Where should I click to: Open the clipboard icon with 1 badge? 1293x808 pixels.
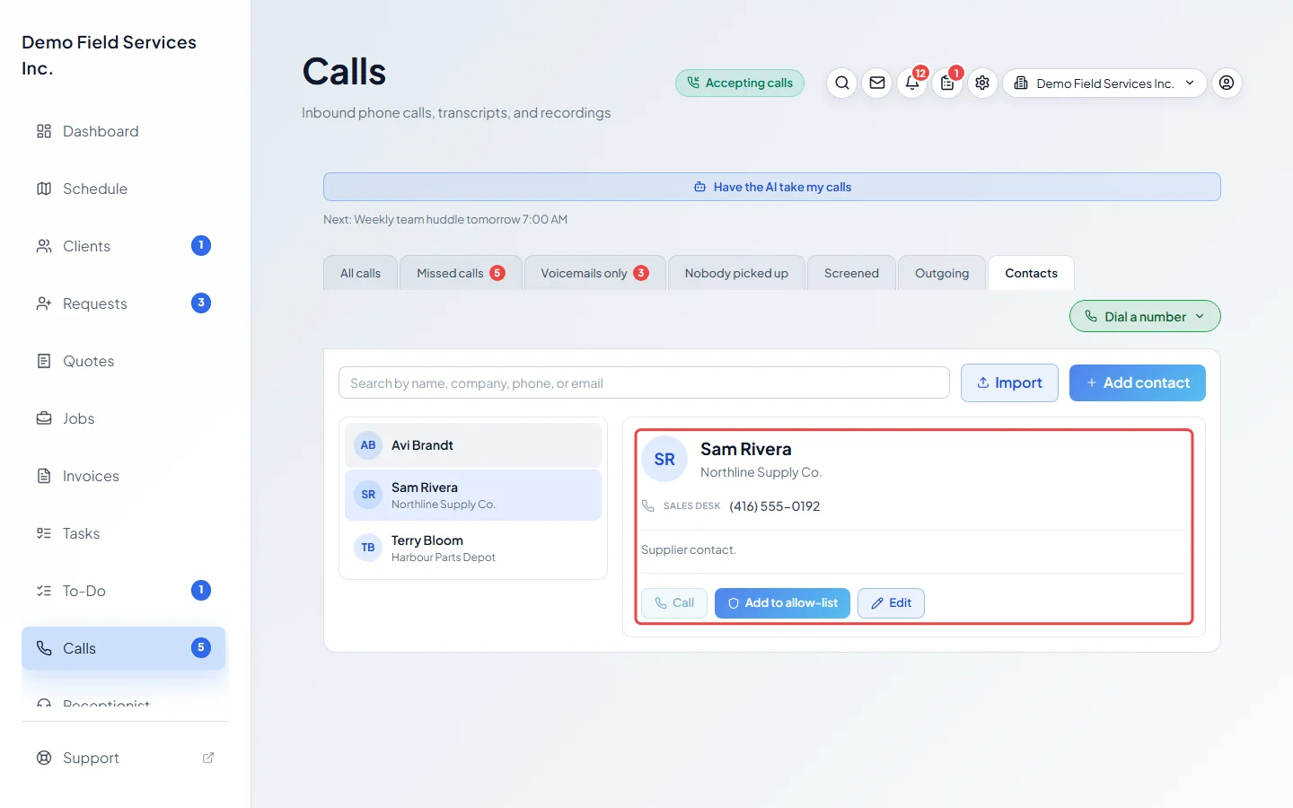[x=947, y=83]
